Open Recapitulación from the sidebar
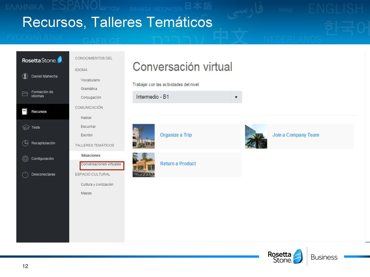 pos(43,143)
